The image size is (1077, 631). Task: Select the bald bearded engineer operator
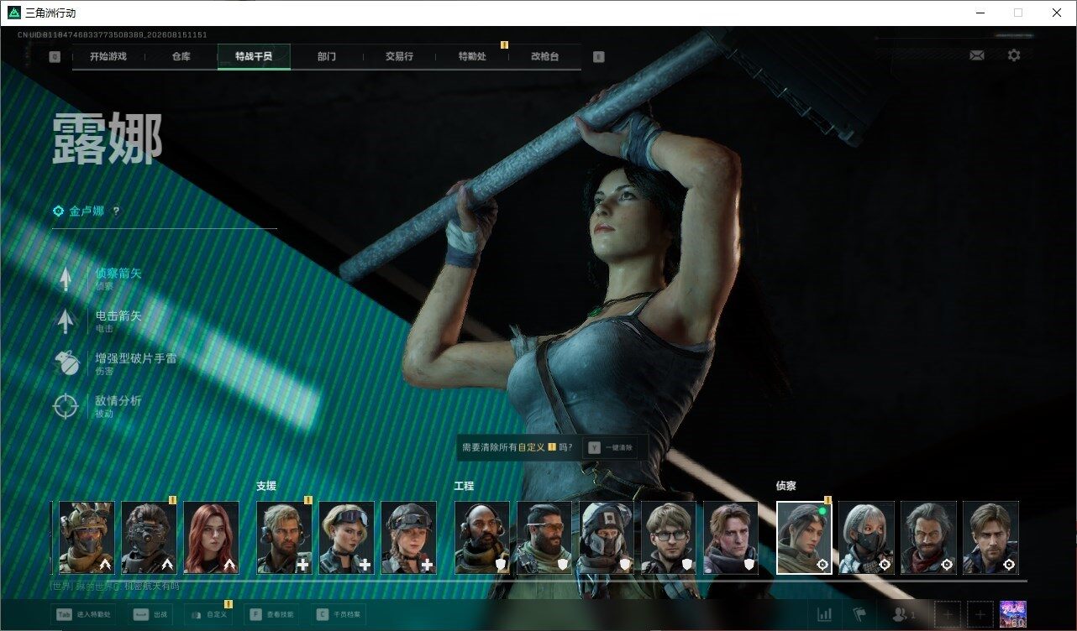[x=482, y=538]
